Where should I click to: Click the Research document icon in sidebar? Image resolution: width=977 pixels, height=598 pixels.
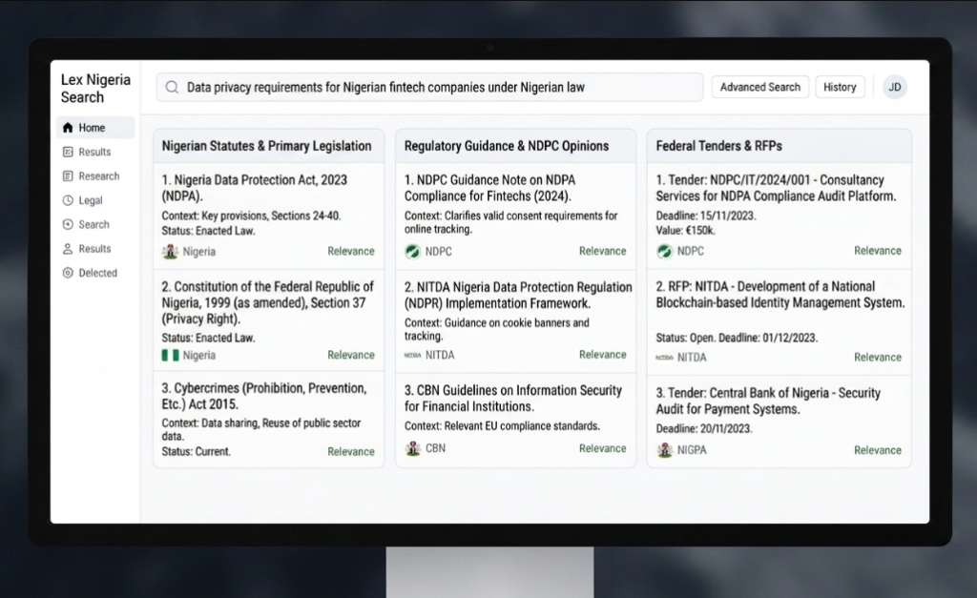pos(68,176)
